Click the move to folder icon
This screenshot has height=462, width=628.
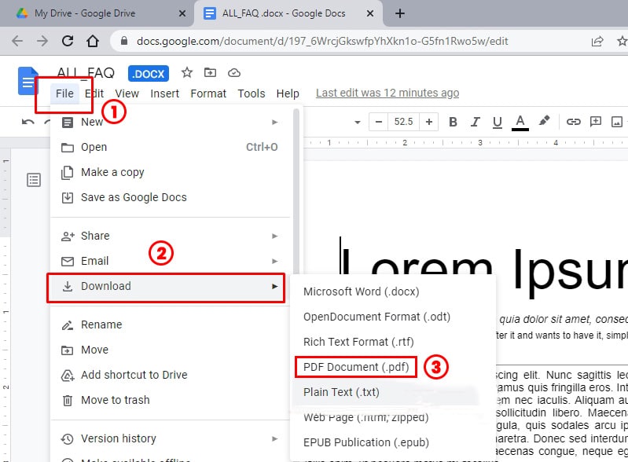click(x=210, y=73)
